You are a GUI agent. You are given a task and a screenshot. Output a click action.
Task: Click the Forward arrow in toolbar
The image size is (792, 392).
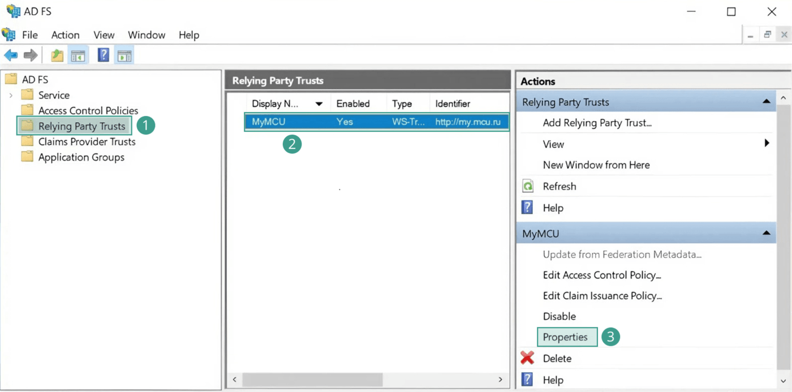31,55
